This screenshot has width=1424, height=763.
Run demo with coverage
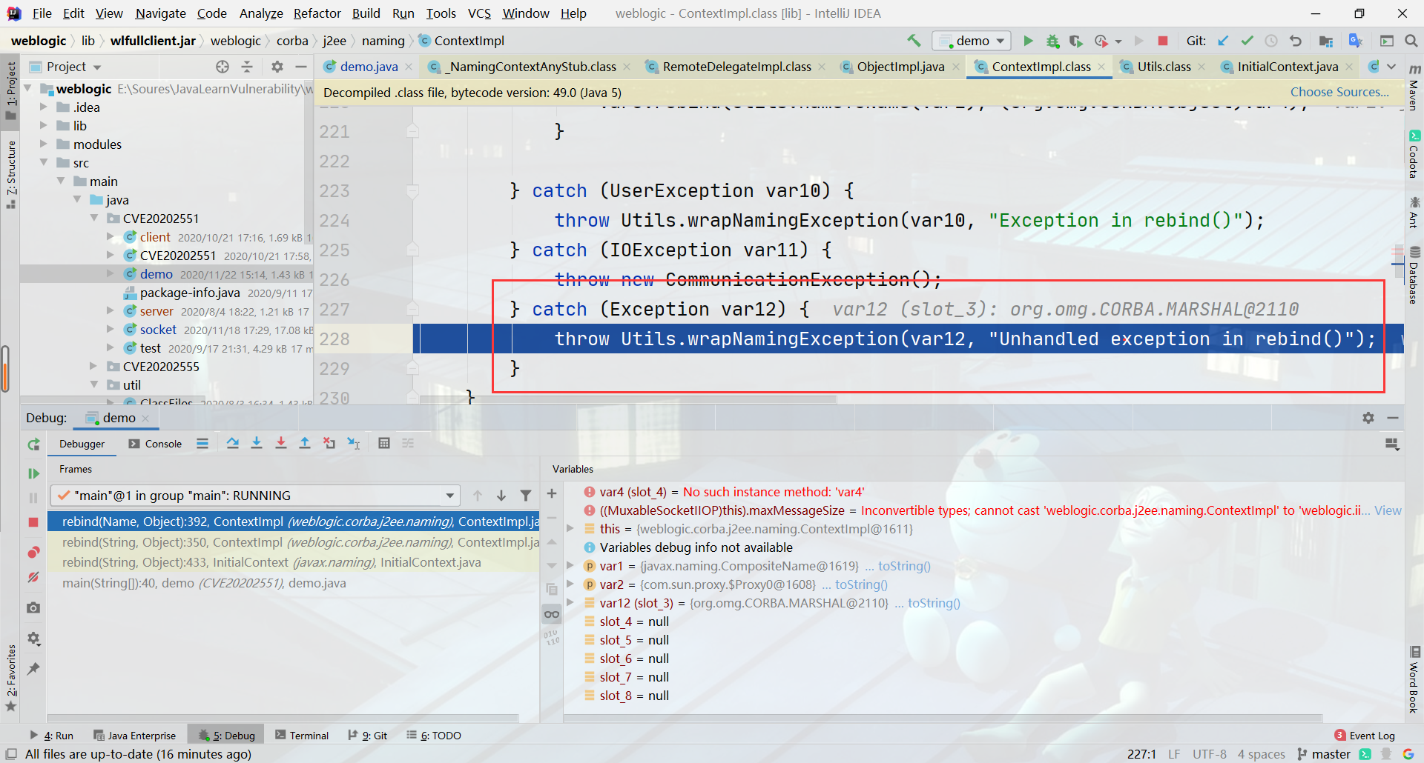(1076, 41)
